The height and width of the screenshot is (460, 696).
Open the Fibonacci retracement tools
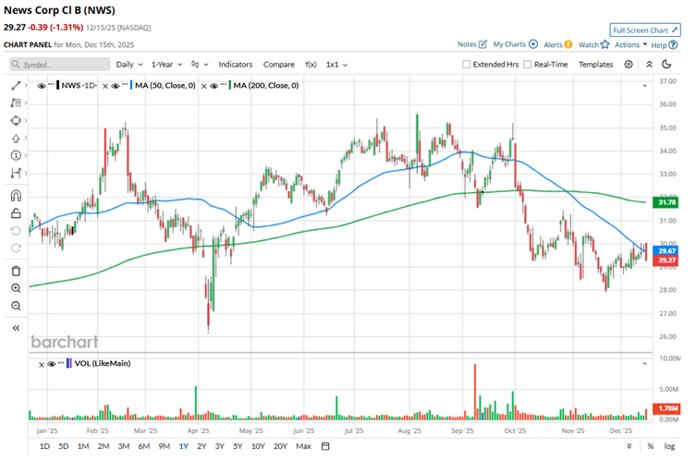pyautogui.click(x=16, y=103)
